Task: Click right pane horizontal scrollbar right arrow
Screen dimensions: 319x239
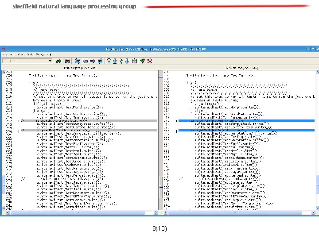Action: coord(313,212)
